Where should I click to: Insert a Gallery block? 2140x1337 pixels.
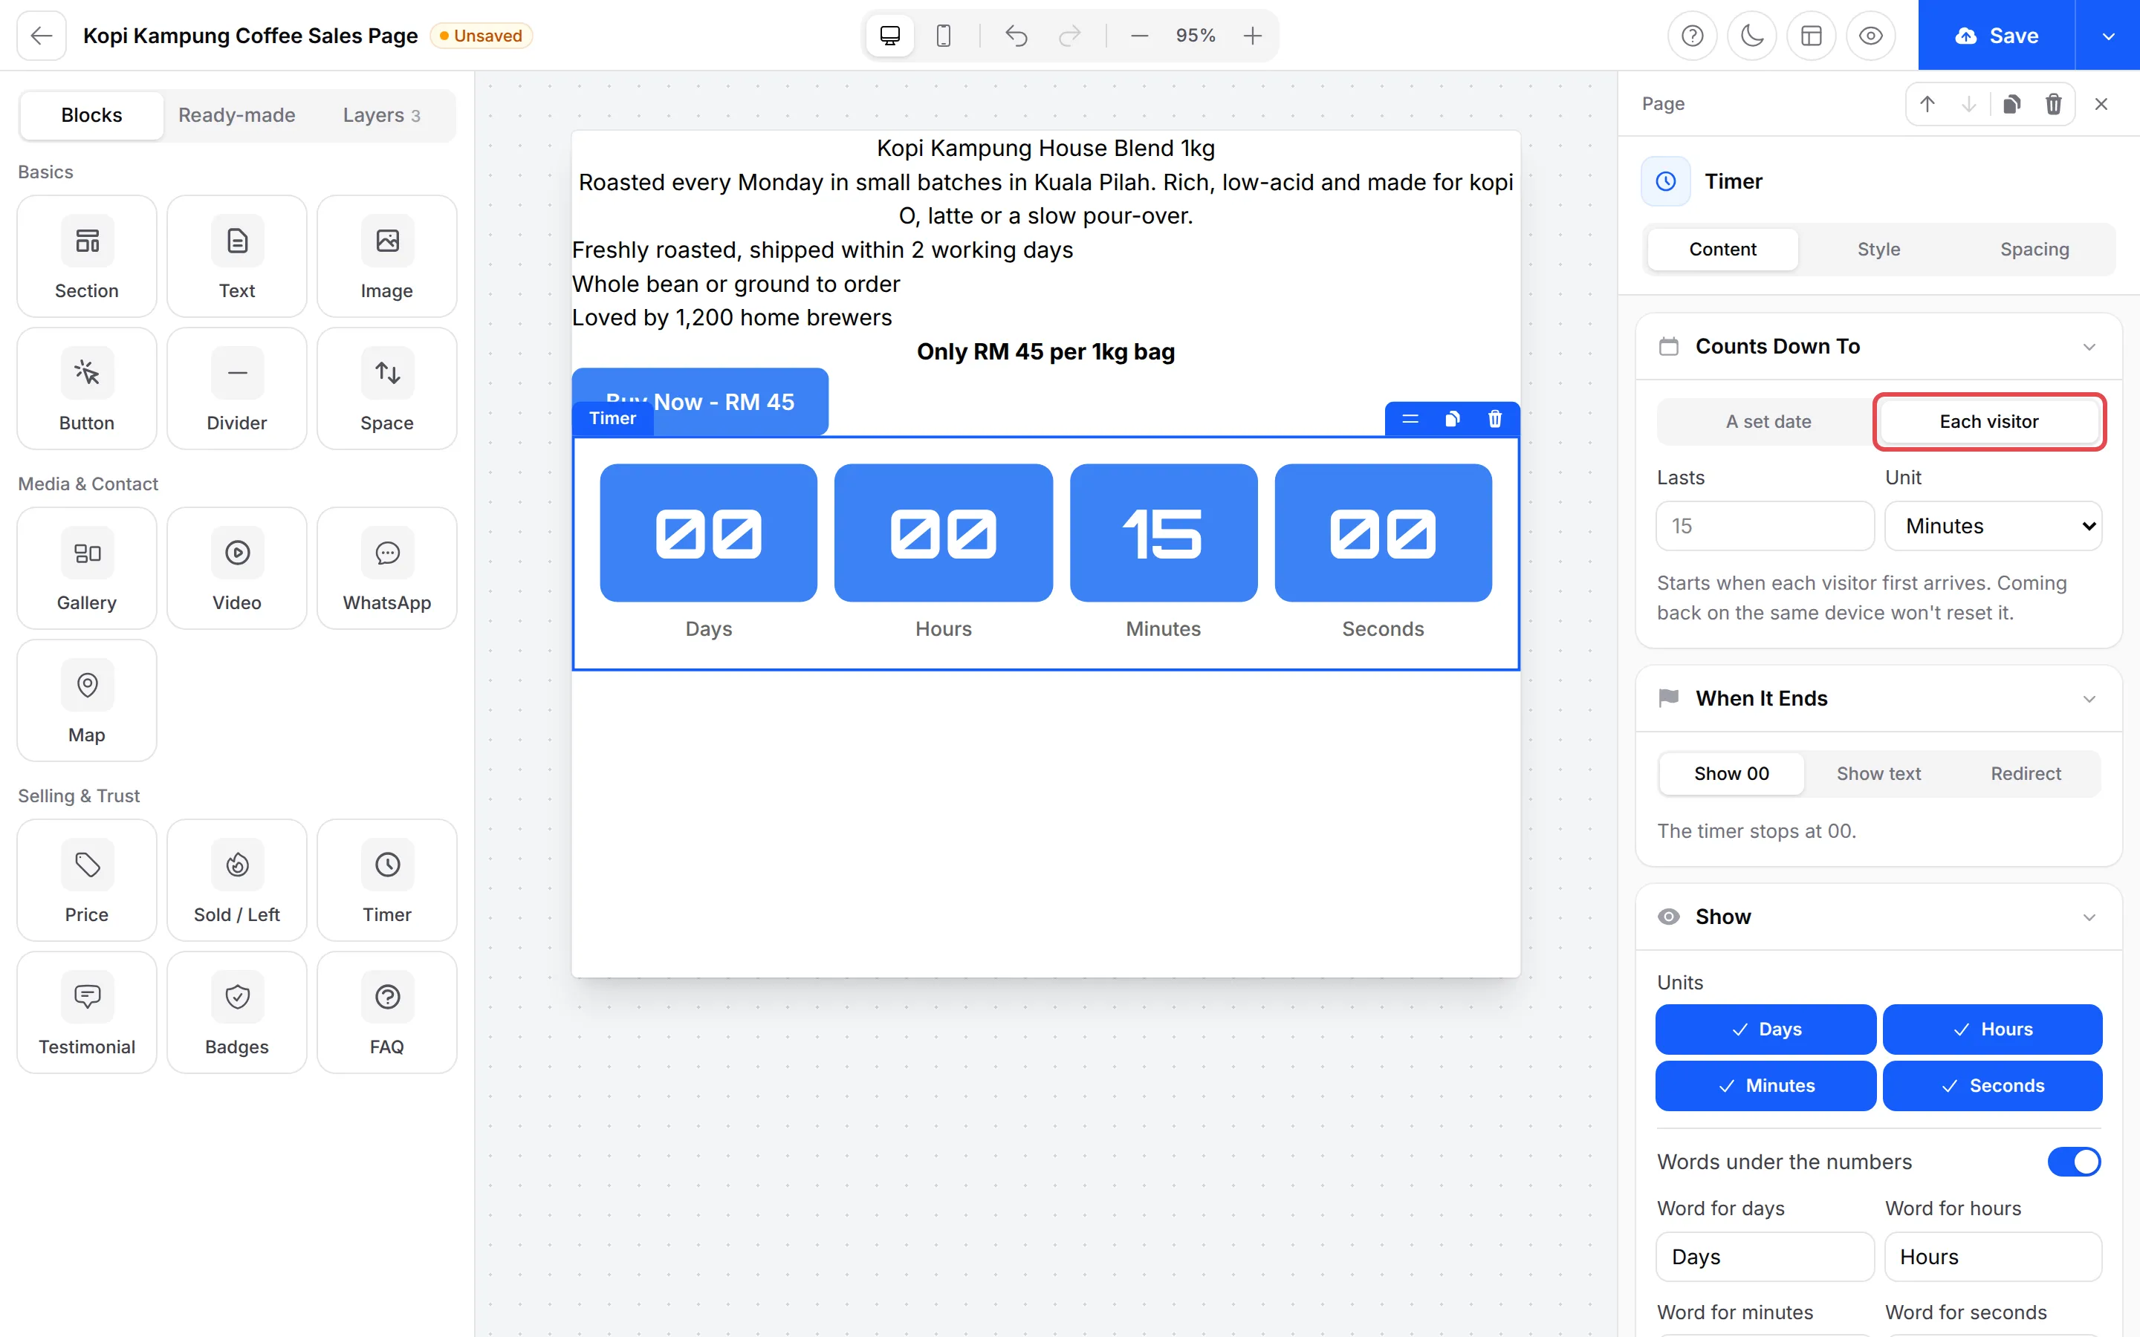[87, 568]
